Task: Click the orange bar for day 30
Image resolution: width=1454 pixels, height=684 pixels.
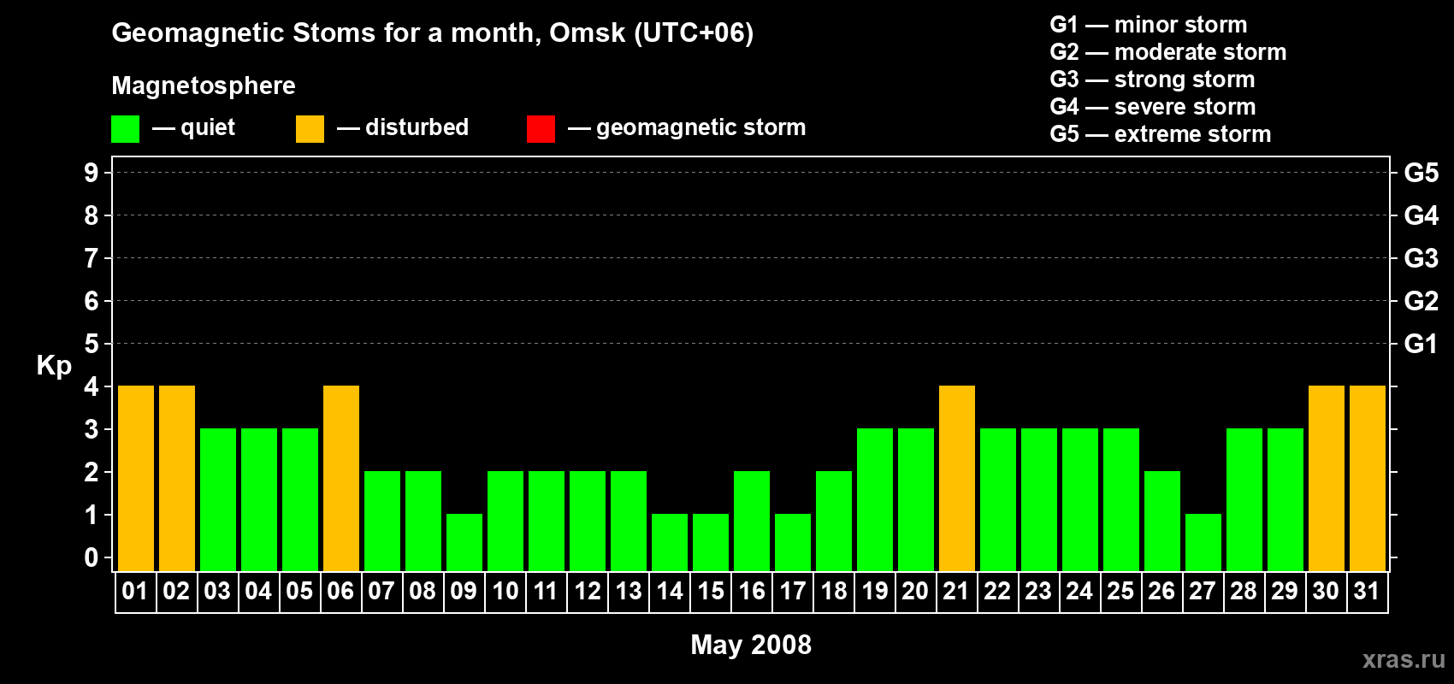Action: pos(1327,479)
